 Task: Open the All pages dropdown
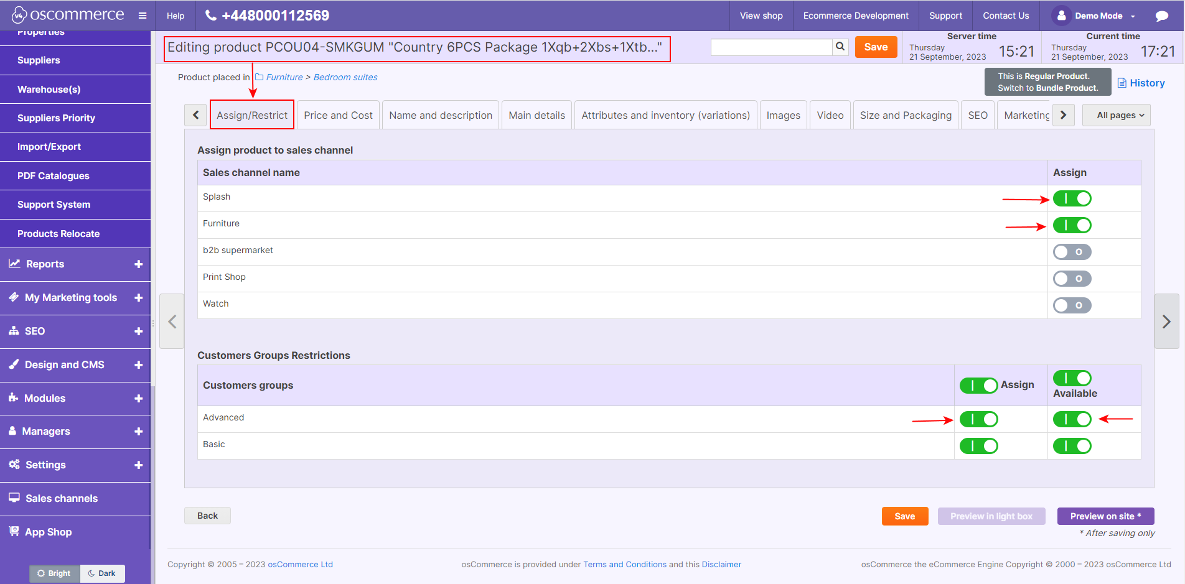(1117, 115)
